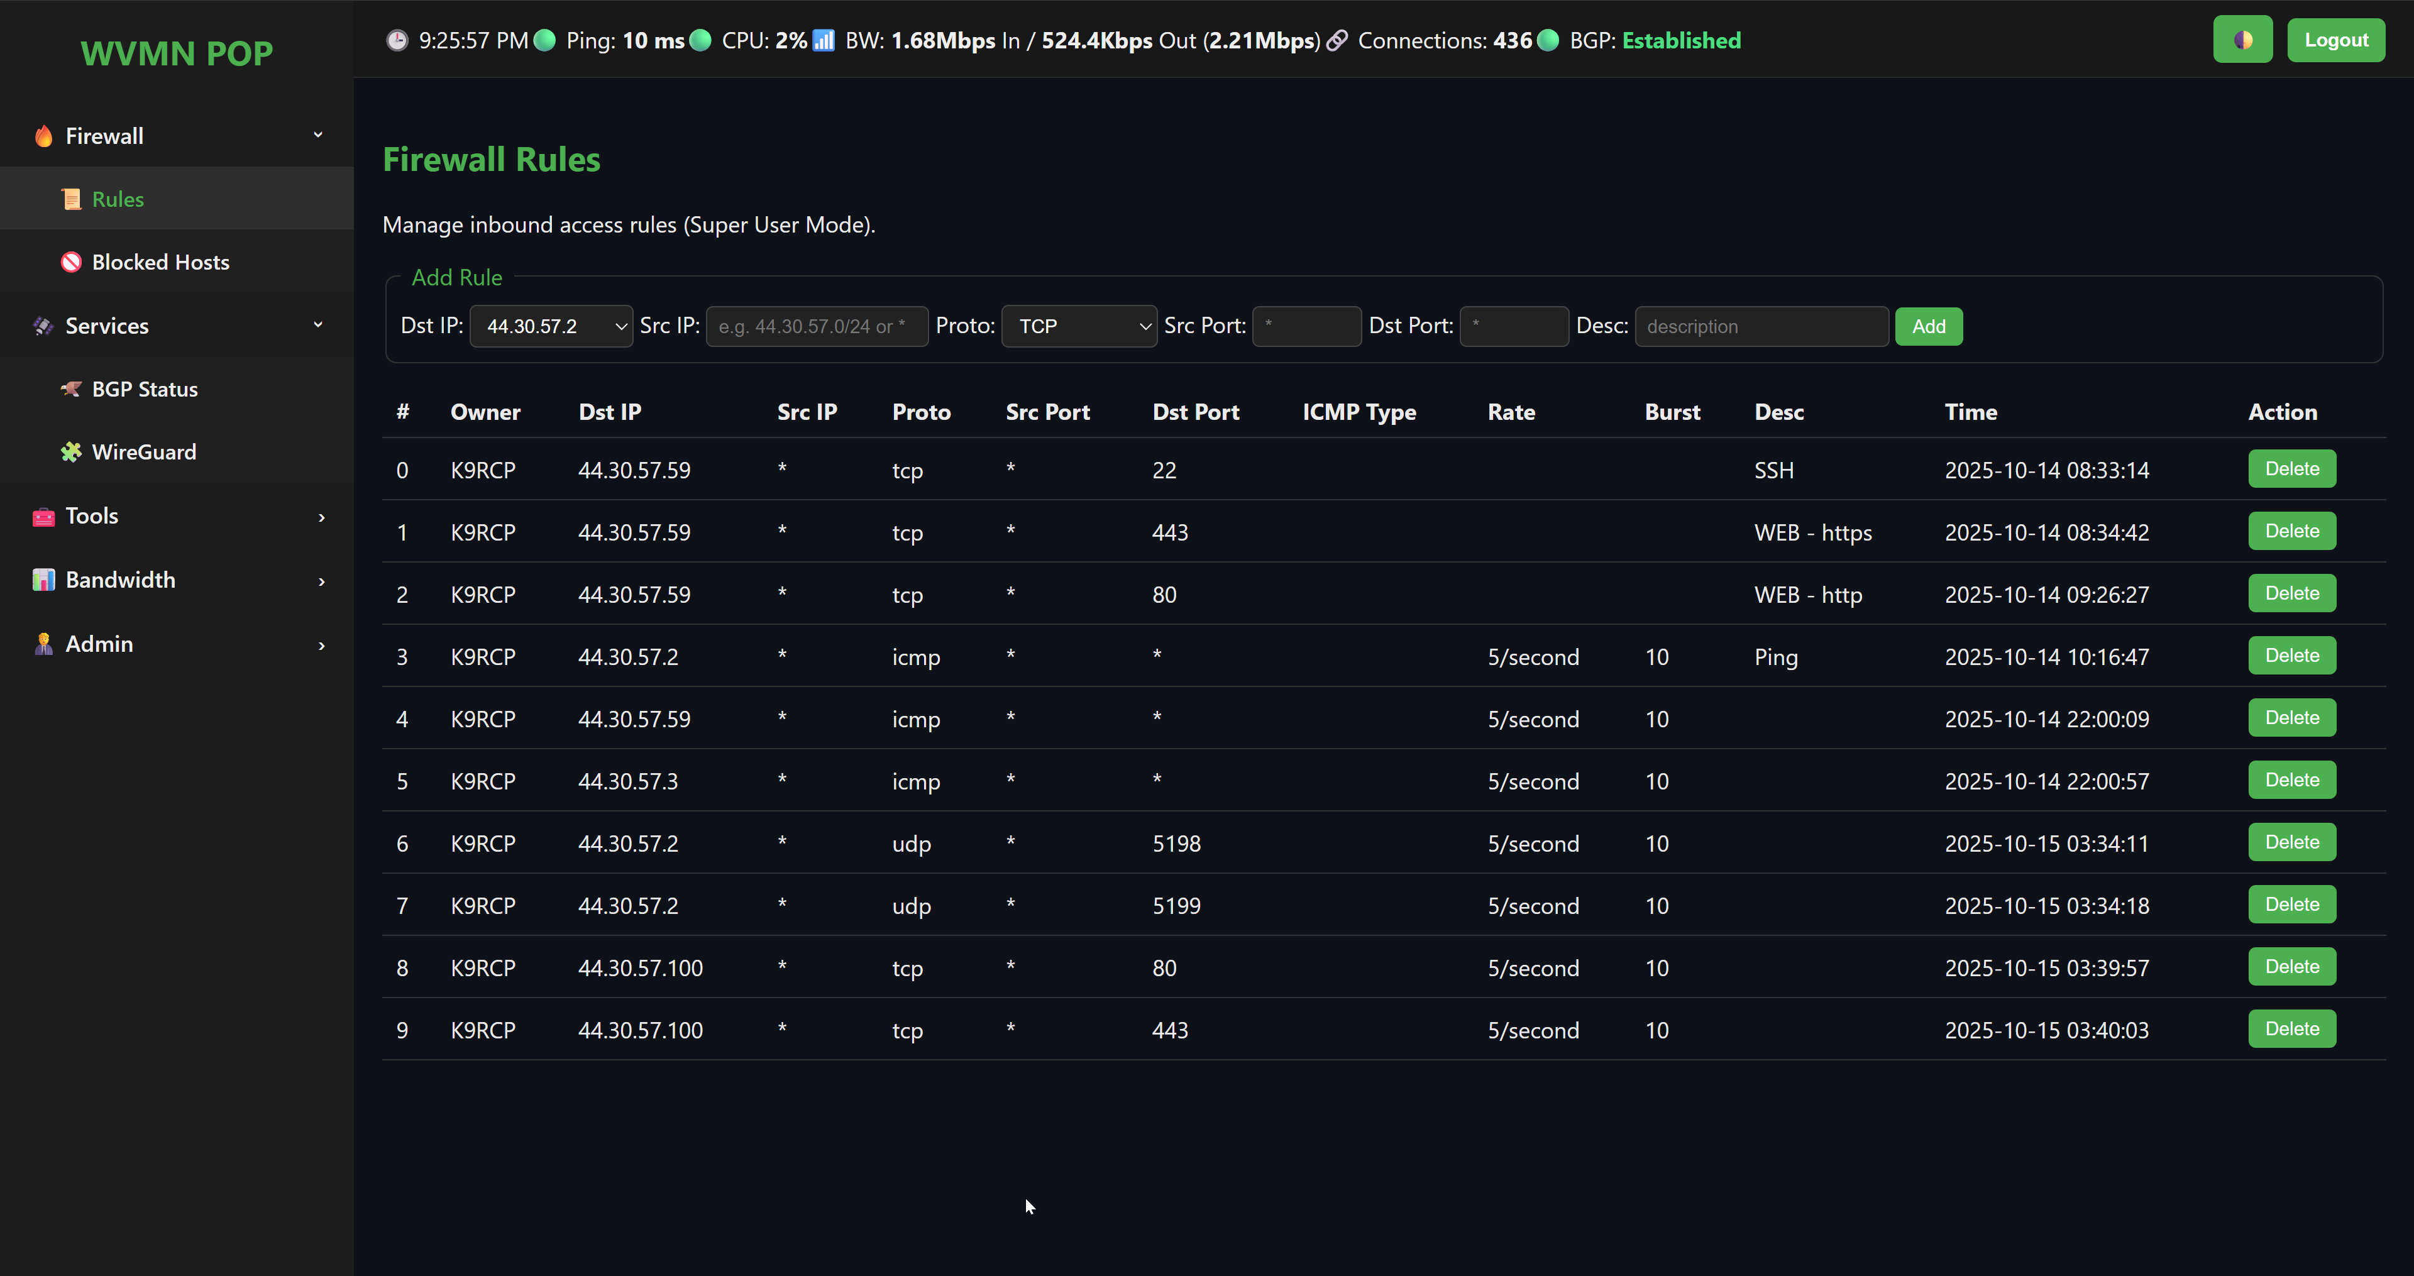Click the person icon beside Admin
Viewport: 2414px width, 1276px height.
click(43, 644)
